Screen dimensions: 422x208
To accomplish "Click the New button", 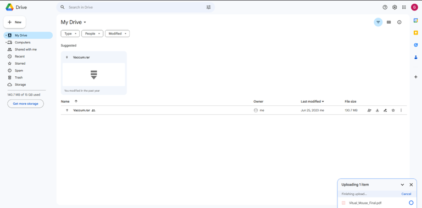I will coord(14,22).
